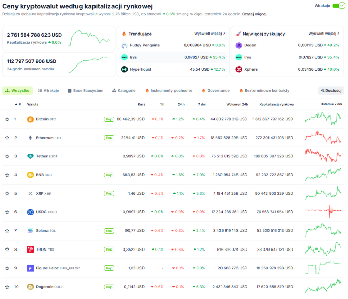The height and width of the screenshot is (299, 348).
Task: Open the Governance tab
Action: click(216, 90)
